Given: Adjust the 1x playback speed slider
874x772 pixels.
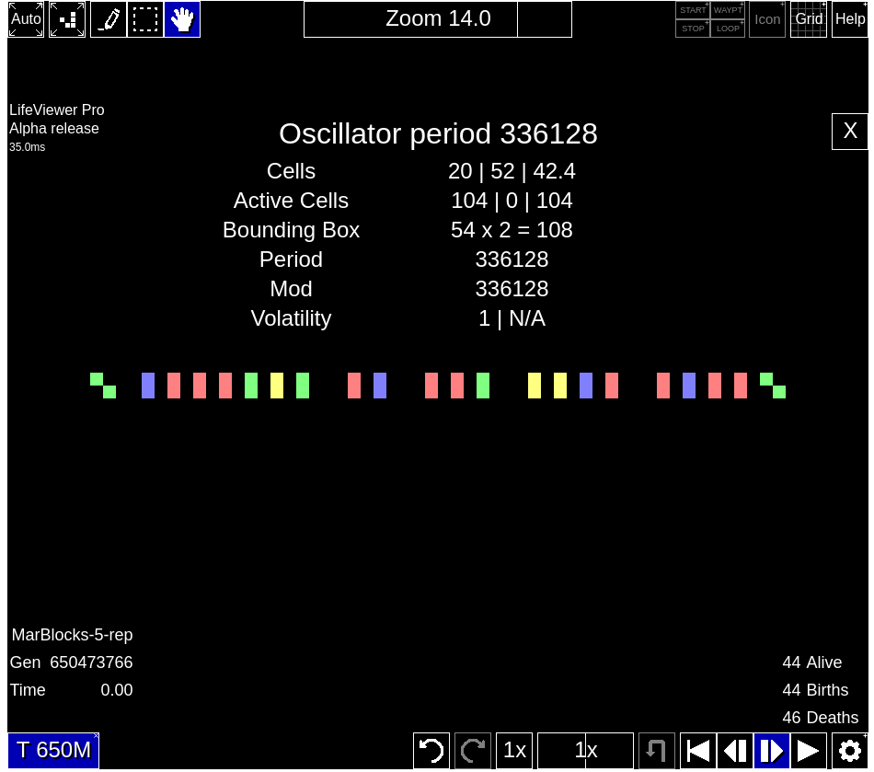Looking at the screenshot, I should (x=585, y=750).
